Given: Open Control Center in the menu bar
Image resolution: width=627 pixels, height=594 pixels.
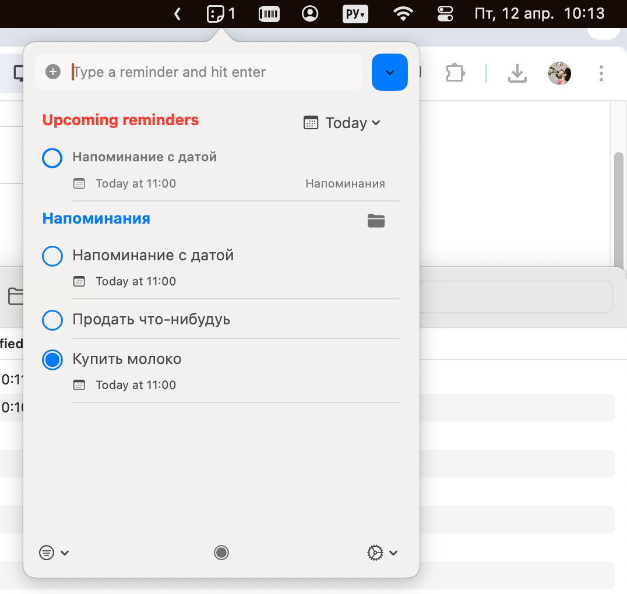Looking at the screenshot, I should [445, 14].
